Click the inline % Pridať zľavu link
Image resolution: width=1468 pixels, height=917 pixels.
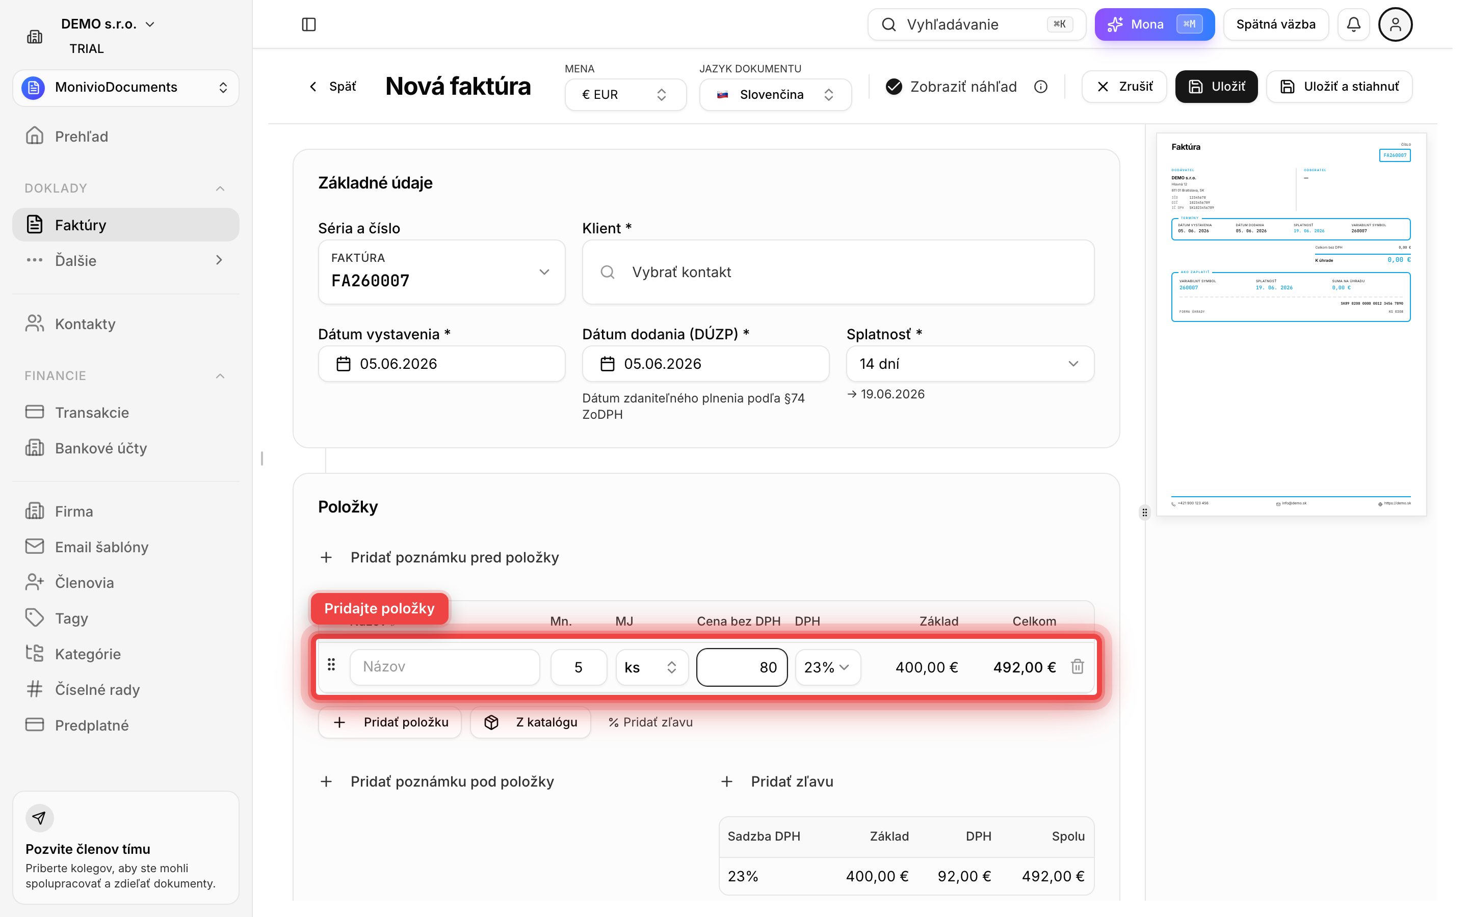tap(650, 722)
